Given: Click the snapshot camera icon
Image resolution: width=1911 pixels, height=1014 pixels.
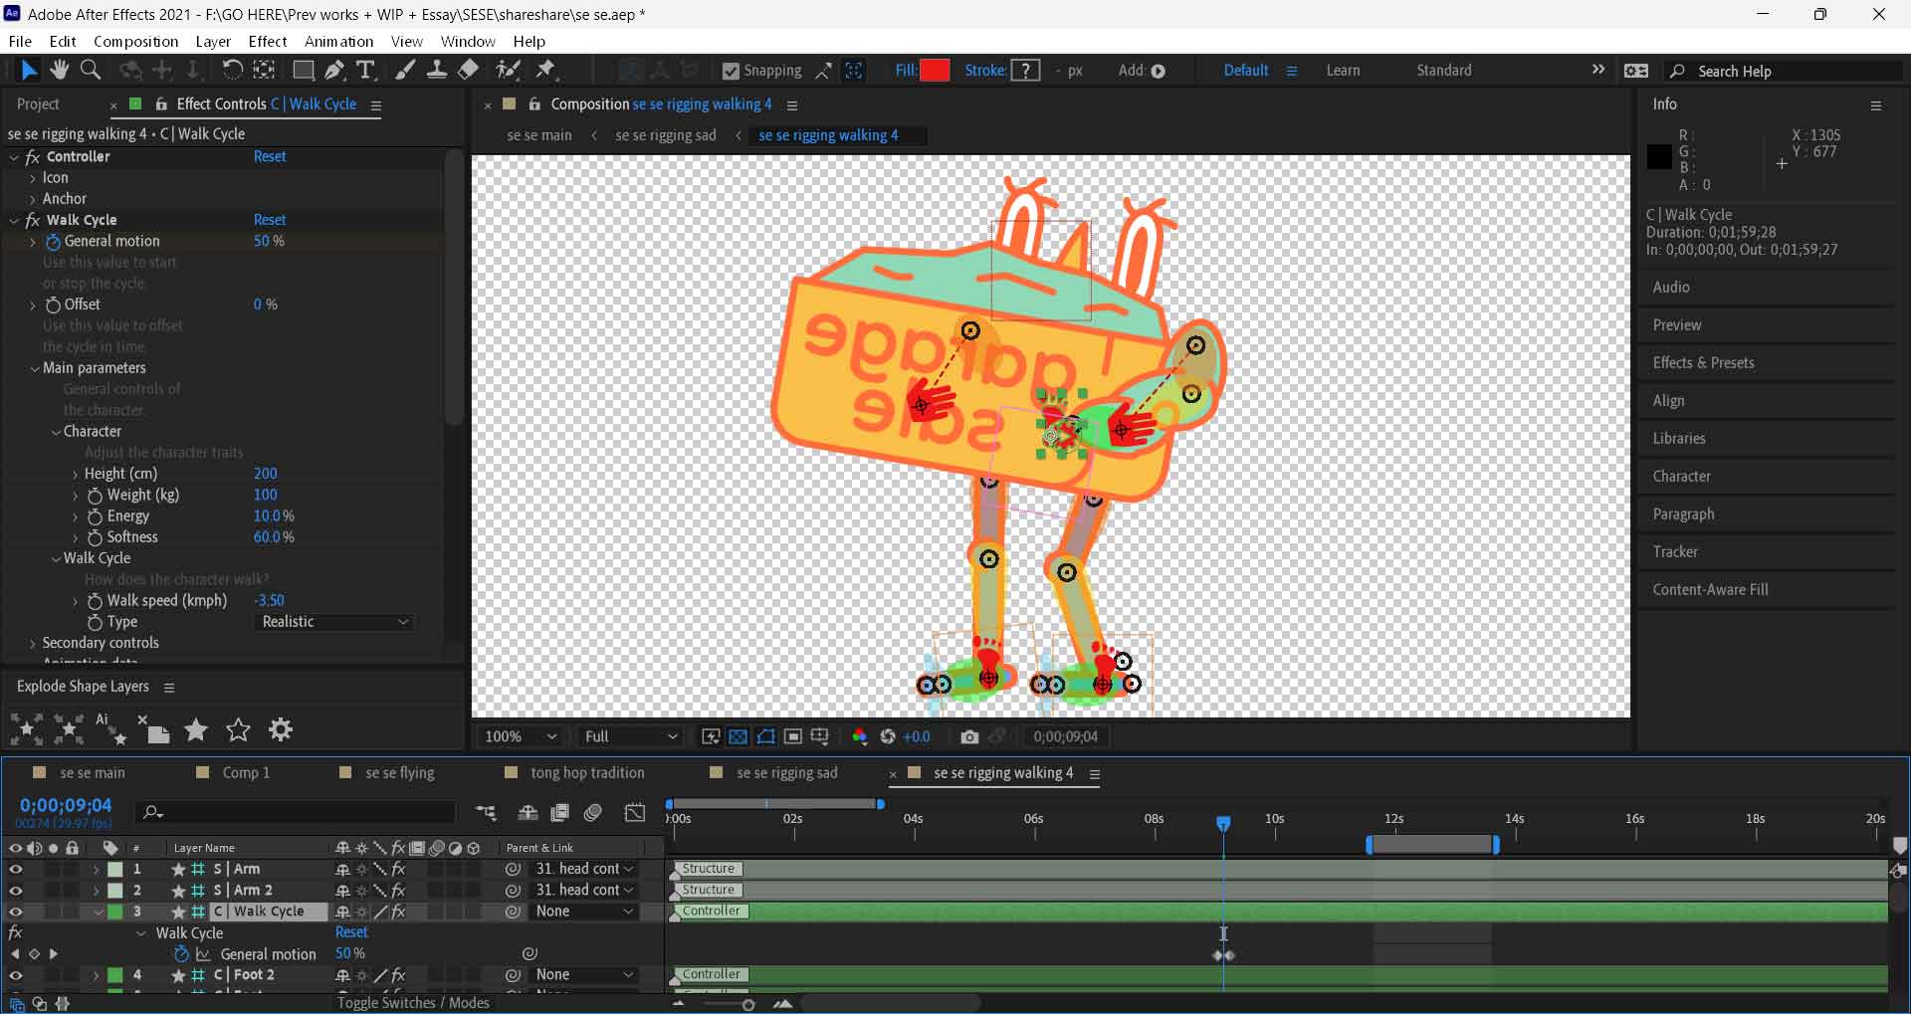Looking at the screenshot, I should point(969,736).
